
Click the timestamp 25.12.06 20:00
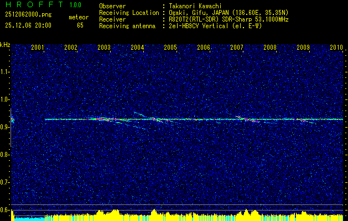(x=28, y=25)
